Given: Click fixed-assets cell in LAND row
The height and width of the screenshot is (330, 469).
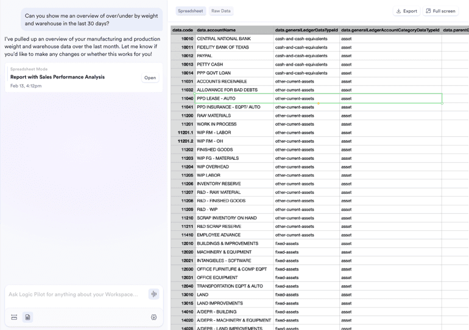Looking at the screenshot, I should 306,295.
